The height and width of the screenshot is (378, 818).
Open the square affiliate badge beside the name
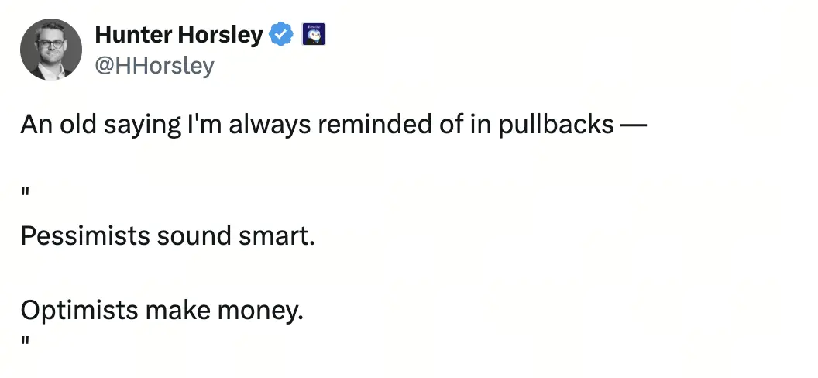tap(314, 34)
